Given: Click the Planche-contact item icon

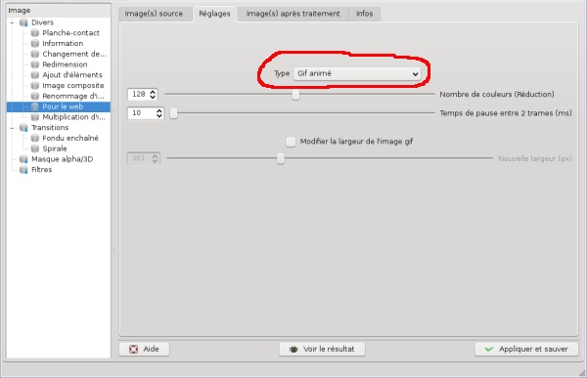Looking at the screenshot, I should coord(35,33).
